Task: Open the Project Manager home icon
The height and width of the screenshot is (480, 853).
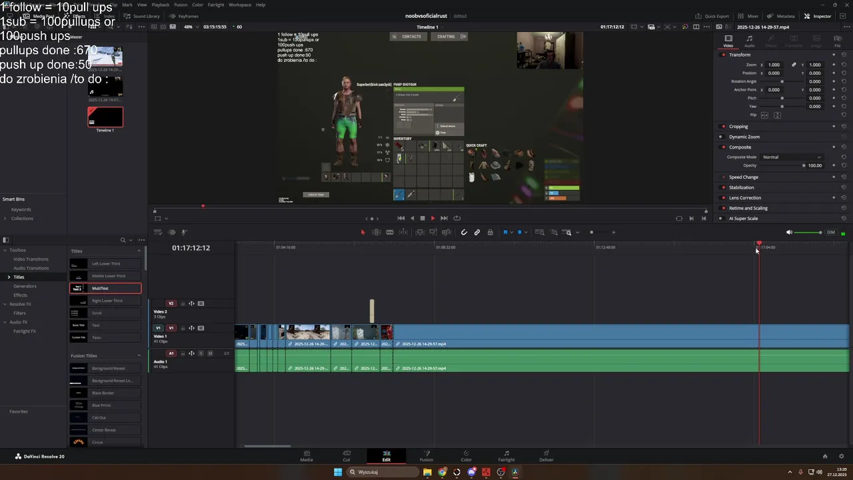Action: (x=825, y=456)
